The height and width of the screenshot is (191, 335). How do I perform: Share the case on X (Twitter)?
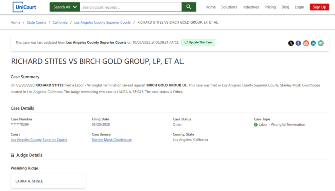pyautogui.click(x=291, y=43)
